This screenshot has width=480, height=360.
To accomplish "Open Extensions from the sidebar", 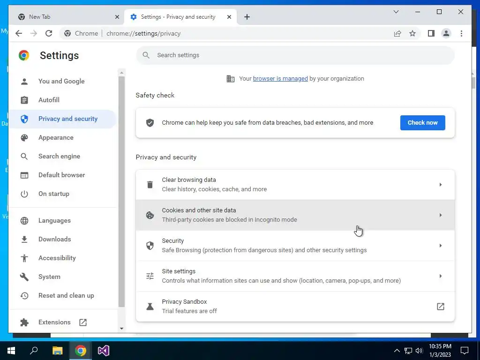I will 62,322.
